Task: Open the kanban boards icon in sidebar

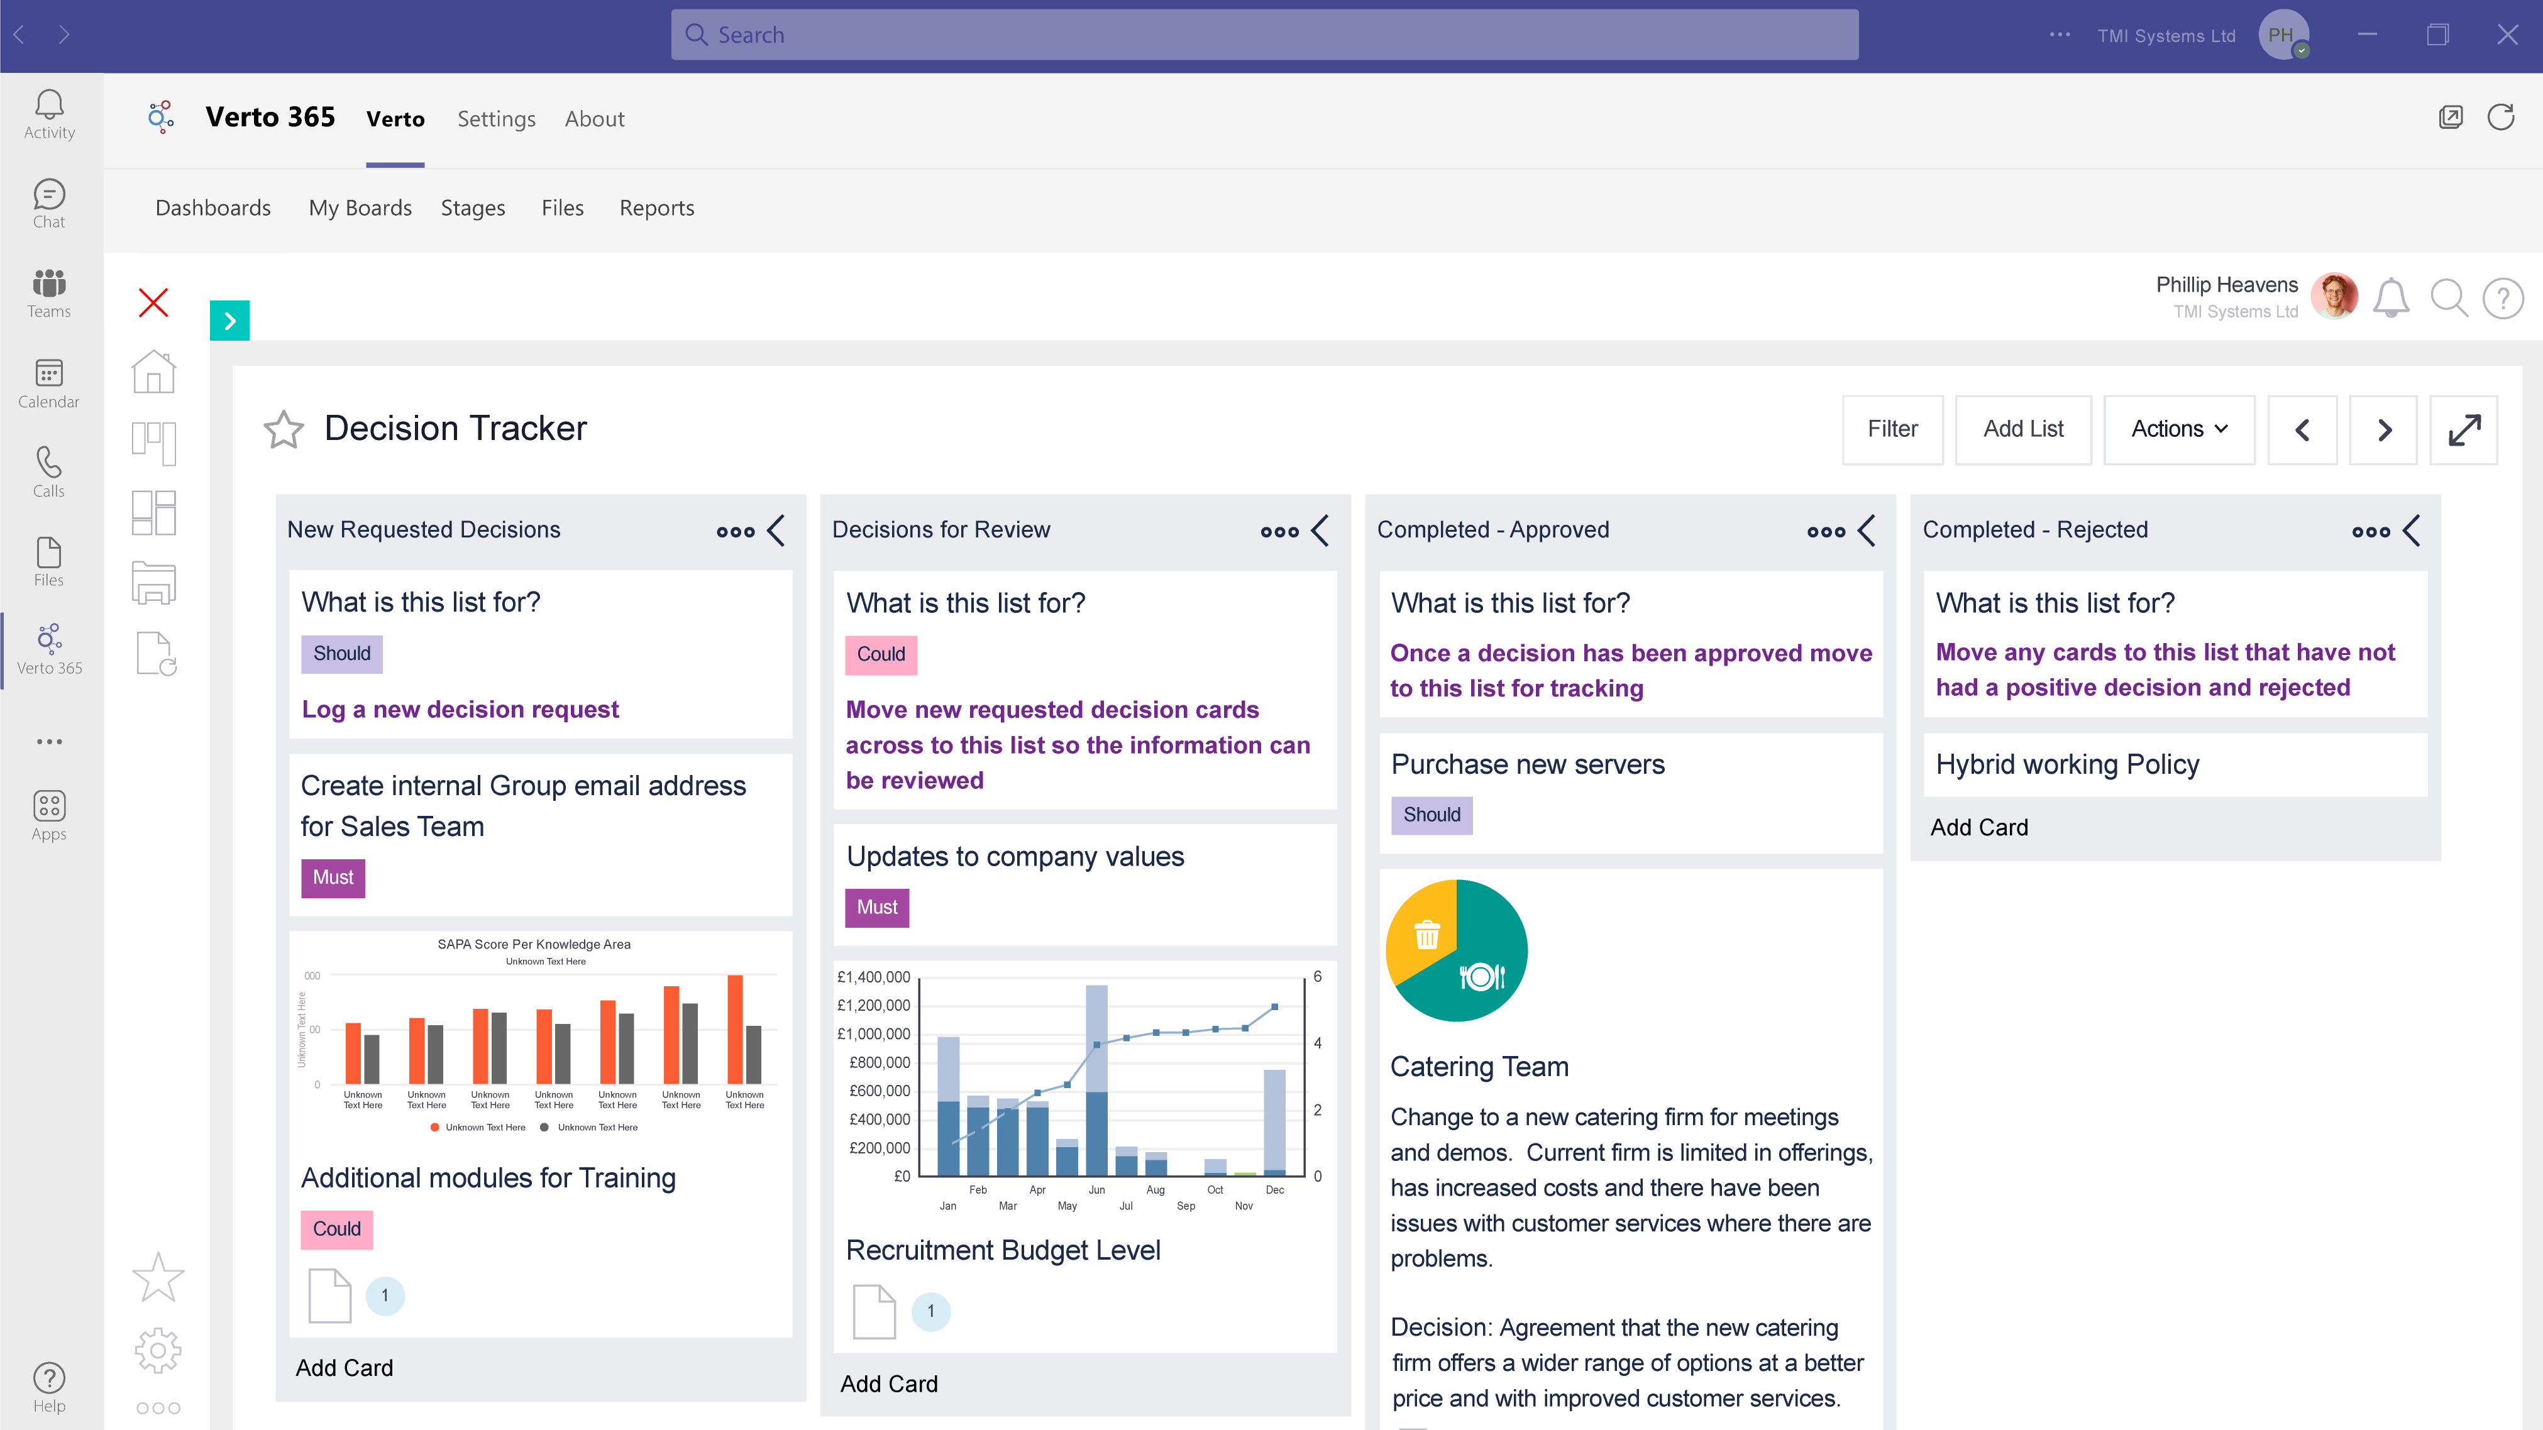Action: pyautogui.click(x=154, y=443)
